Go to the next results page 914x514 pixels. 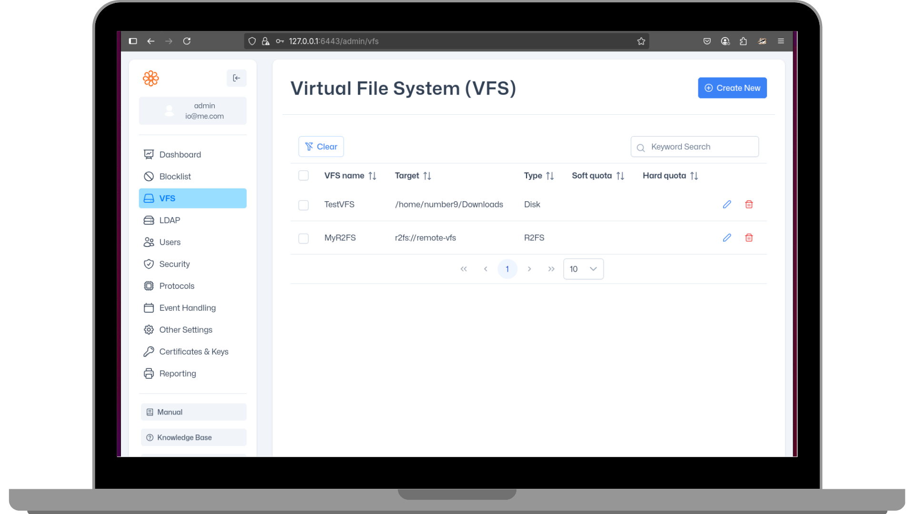pos(529,269)
